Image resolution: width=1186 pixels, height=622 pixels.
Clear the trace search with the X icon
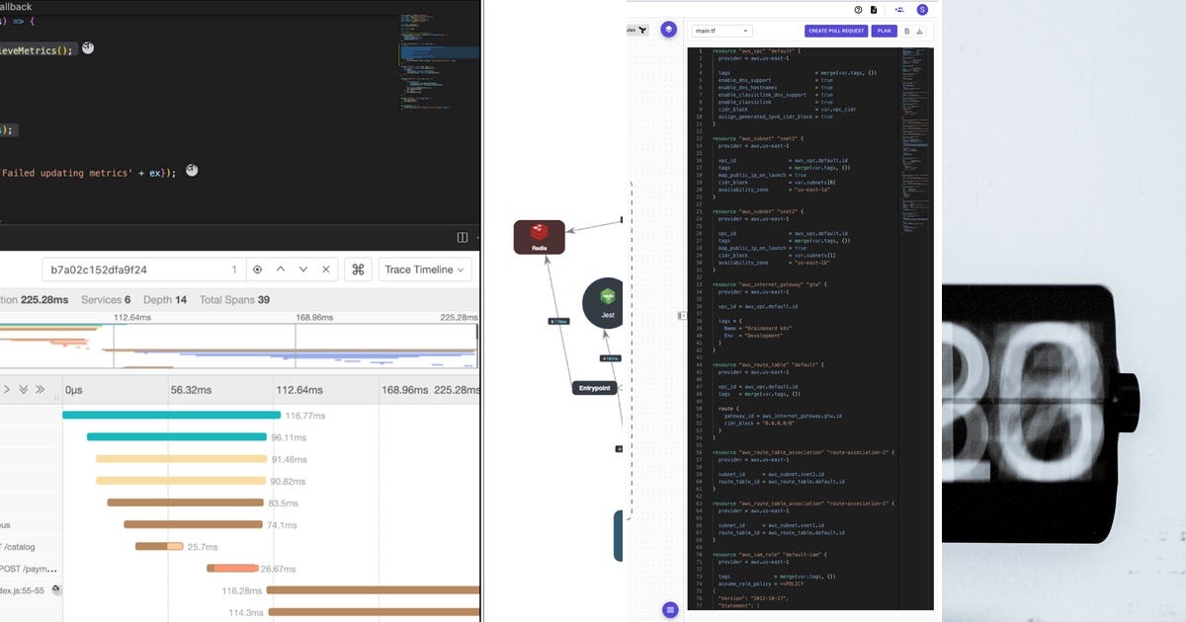click(327, 270)
